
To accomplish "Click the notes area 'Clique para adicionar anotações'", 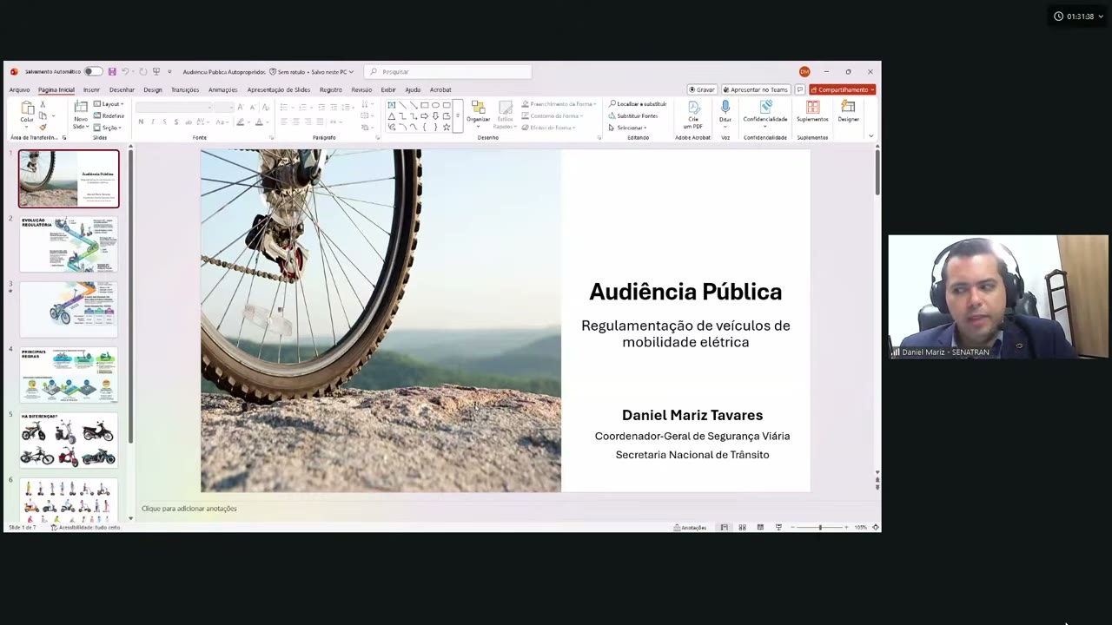I will pos(189,509).
